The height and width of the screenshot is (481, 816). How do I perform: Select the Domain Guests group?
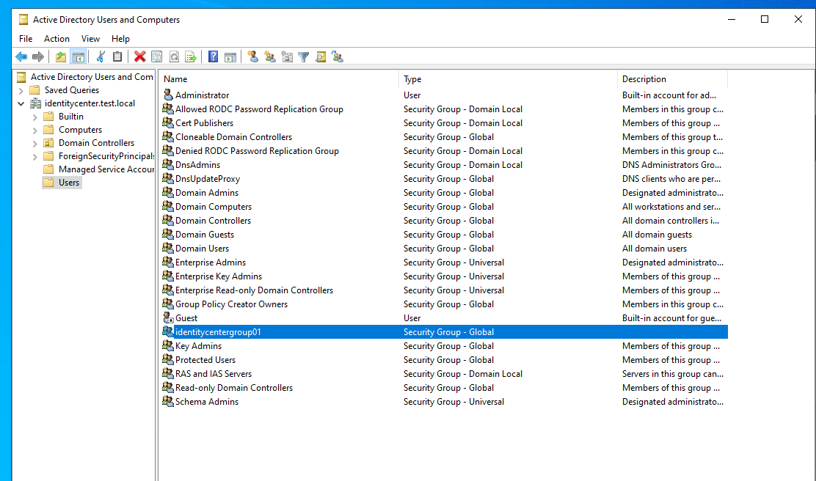point(205,235)
